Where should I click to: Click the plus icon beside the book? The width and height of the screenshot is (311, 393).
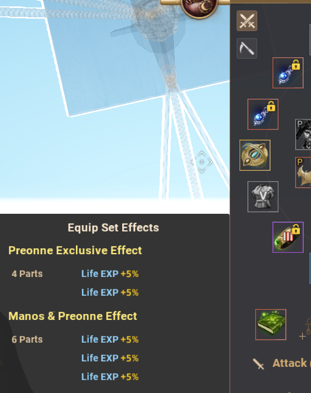[302, 336]
